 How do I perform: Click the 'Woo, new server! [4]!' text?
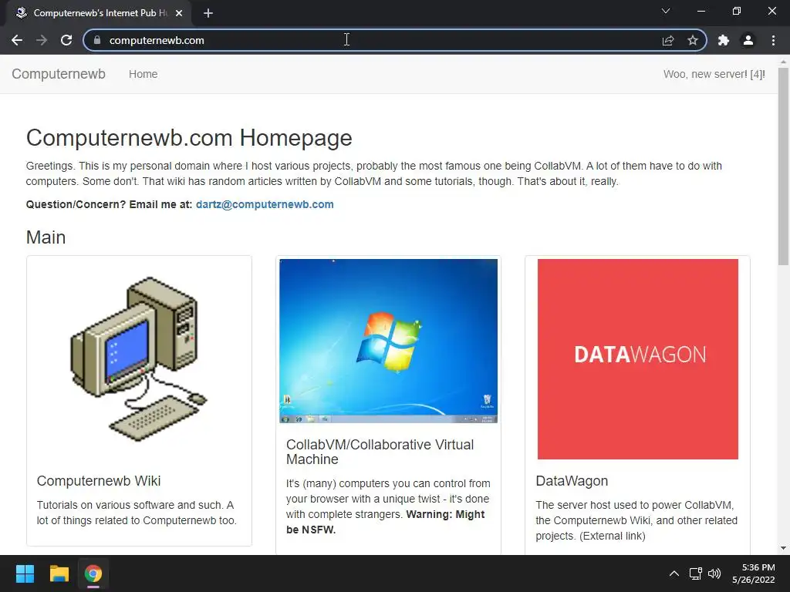point(714,74)
